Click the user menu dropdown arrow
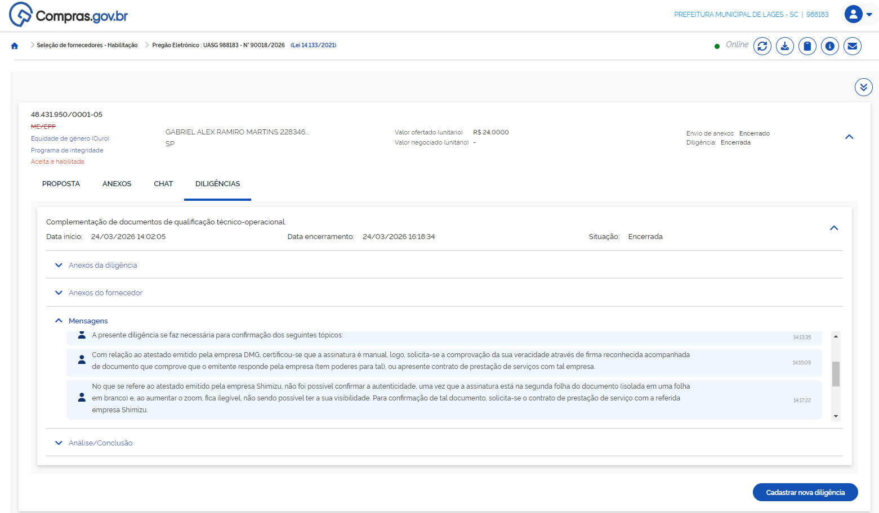Viewport: 879px width, 513px height. tap(869, 15)
